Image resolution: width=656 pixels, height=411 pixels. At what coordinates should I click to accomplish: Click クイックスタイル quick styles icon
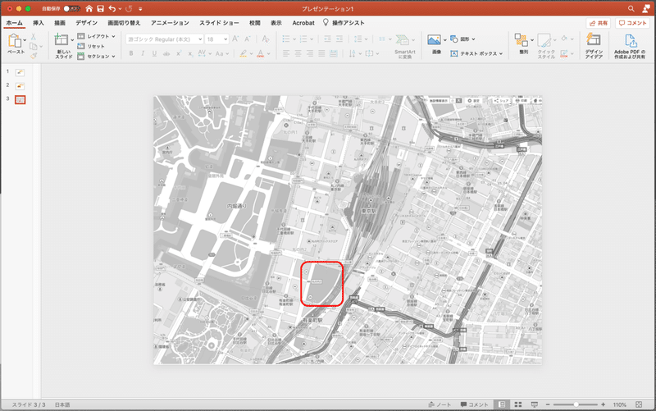(544, 41)
